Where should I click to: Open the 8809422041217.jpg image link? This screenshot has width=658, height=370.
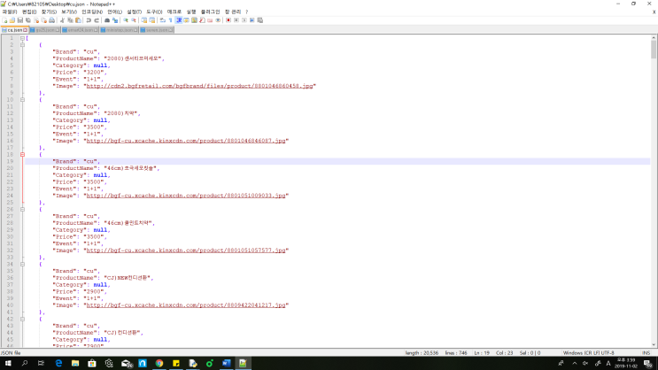point(186,305)
